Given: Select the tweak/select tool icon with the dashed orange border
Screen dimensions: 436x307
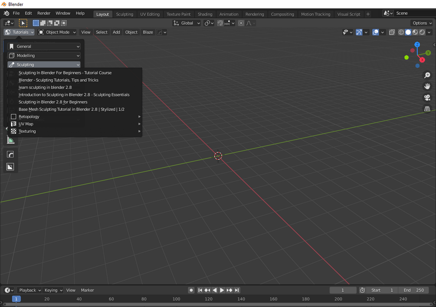Looking at the screenshot, I should coord(23,23).
